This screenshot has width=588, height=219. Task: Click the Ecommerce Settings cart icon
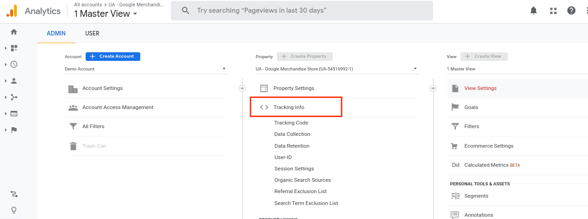point(454,146)
